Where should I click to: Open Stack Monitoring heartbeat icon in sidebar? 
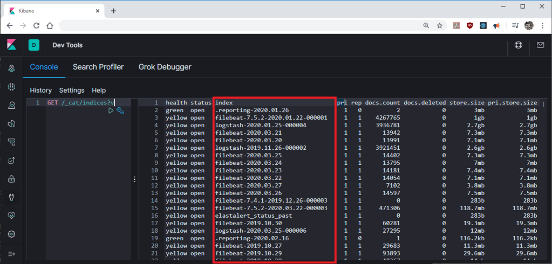tap(11, 216)
